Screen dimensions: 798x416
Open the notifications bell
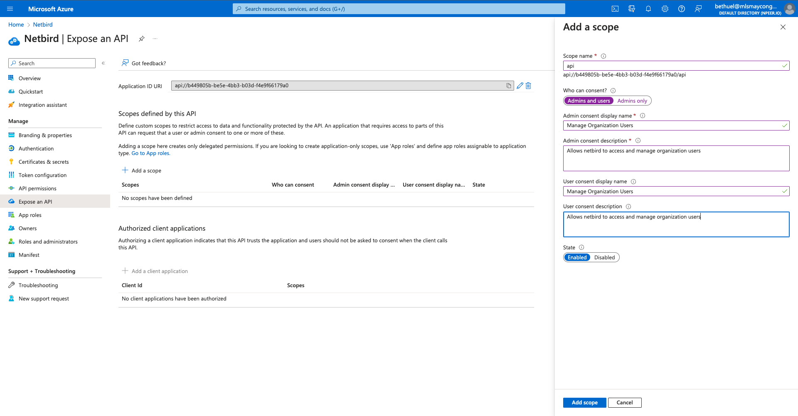[x=648, y=9]
